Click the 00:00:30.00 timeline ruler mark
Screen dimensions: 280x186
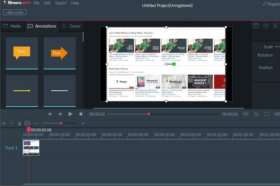click(112, 135)
